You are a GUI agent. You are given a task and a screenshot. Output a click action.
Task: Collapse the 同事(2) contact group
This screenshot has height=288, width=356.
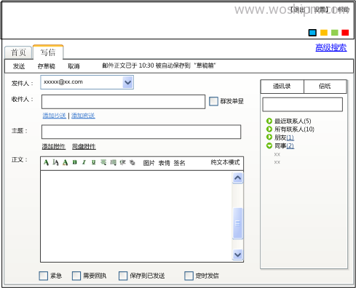[269, 145]
